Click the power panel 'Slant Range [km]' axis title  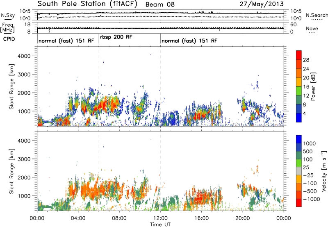(11, 86)
